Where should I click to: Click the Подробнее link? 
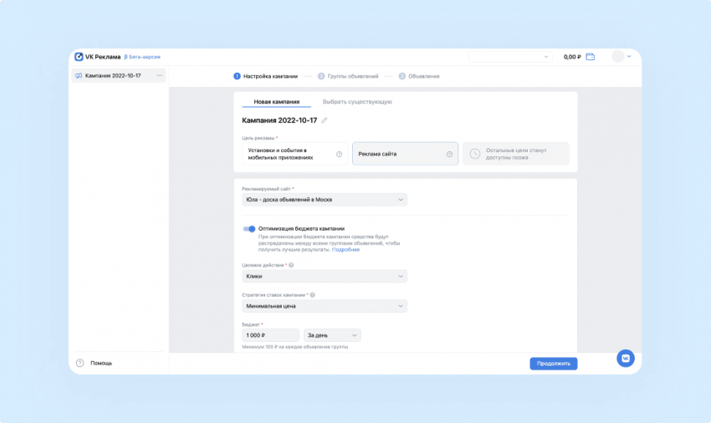tap(346, 249)
